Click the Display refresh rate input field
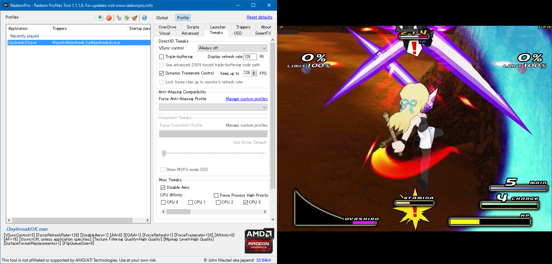 click(250, 57)
